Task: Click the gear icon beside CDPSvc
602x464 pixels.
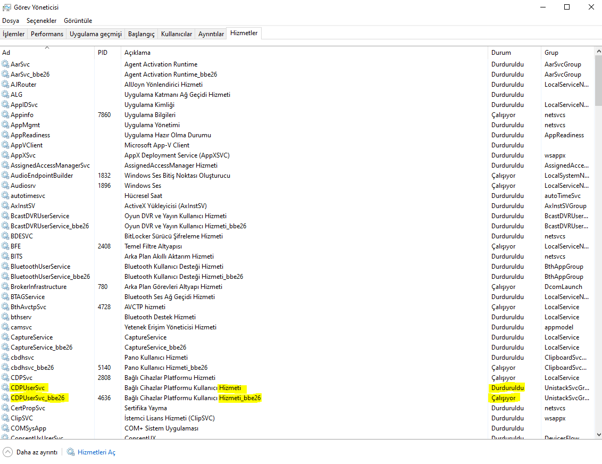Action: (5, 378)
